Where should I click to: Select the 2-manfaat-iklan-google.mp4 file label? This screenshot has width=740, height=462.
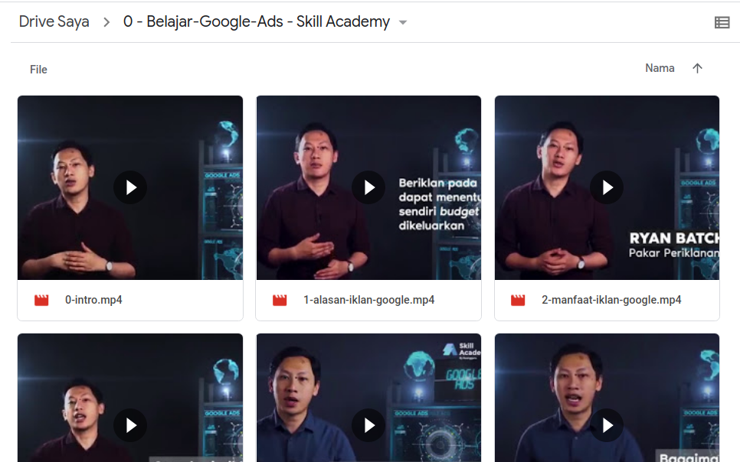tap(611, 300)
